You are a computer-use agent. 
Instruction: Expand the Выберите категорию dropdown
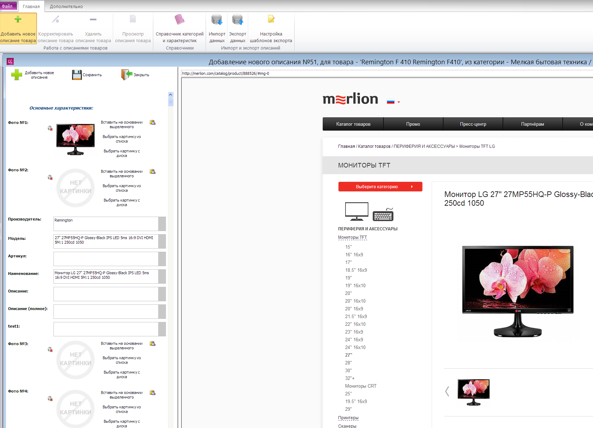[x=380, y=187]
